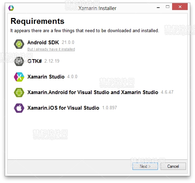Click the 'Xamarin Installer' window title
The width and height of the screenshot is (195, 183).
97,8
